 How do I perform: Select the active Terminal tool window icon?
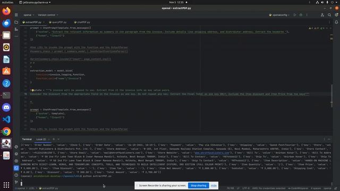(16, 168)
